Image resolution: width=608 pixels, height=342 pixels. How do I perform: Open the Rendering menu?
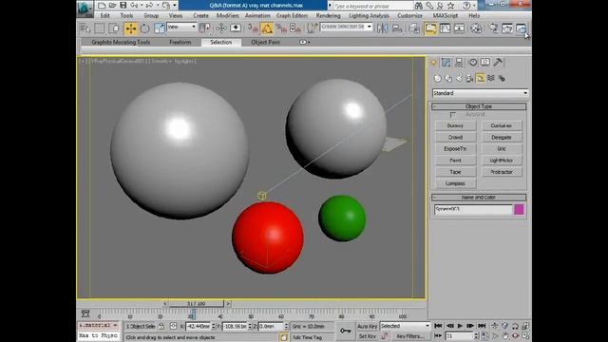click(328, 15)
